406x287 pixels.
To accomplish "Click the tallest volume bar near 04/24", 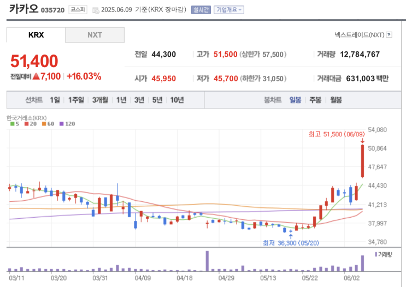I will click(207, 261).
